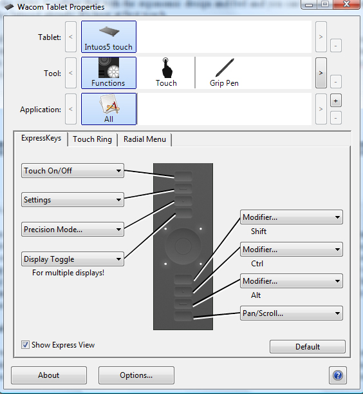The image size is (363, 394).
Task: Open the About dialog
Action: (x=49, y=375)
